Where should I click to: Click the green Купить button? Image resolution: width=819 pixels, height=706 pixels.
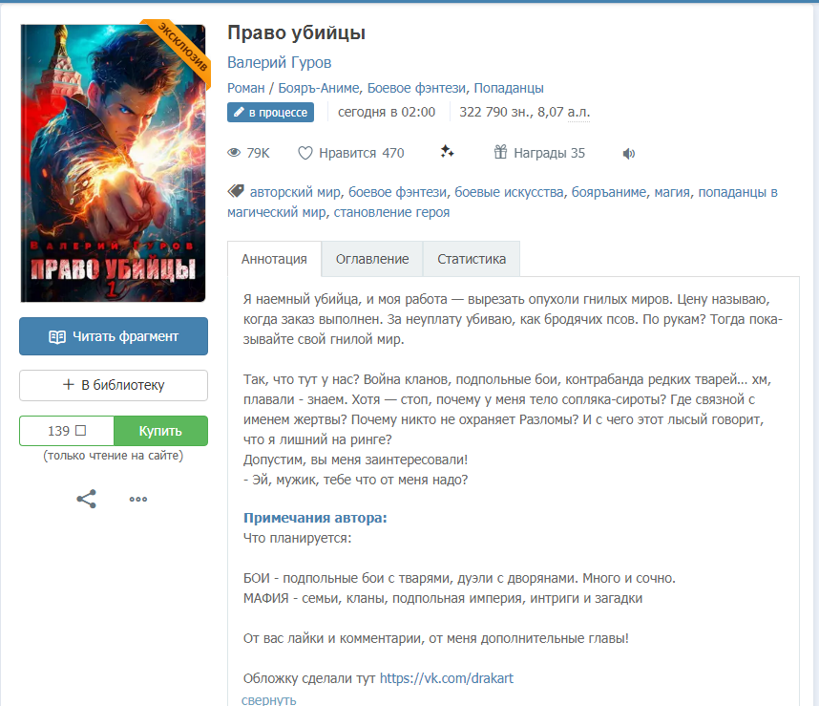click(x=160, y=431)
